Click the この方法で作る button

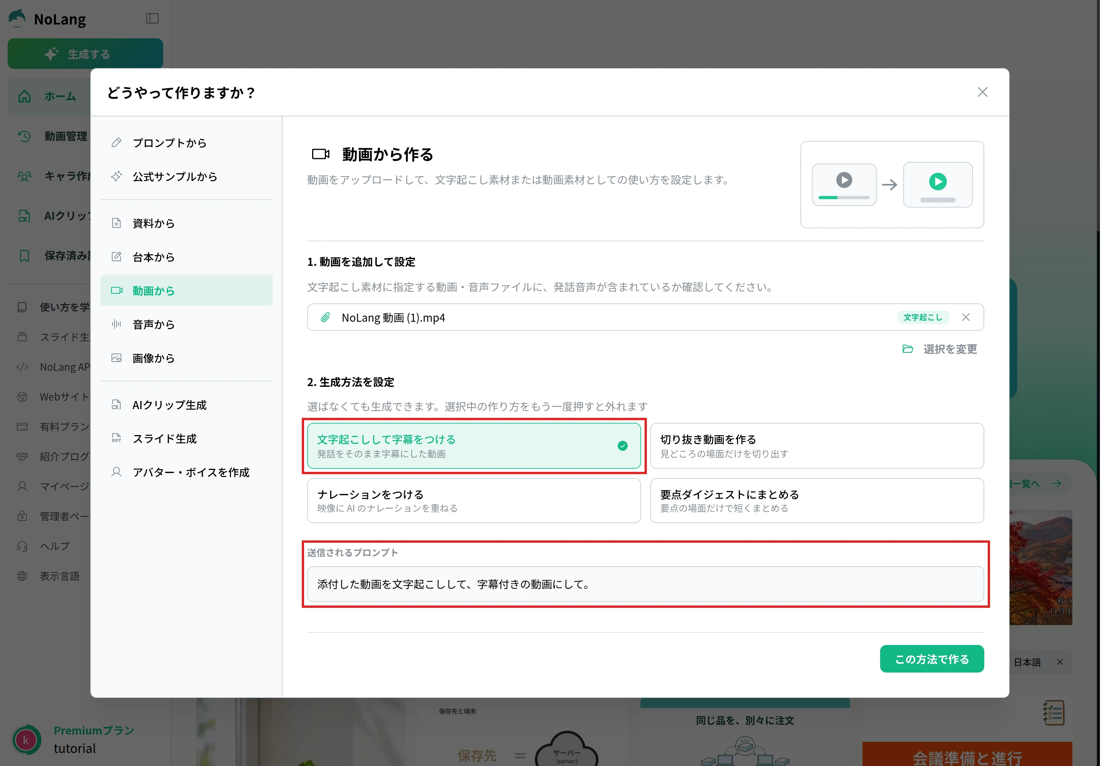(932, 659)
